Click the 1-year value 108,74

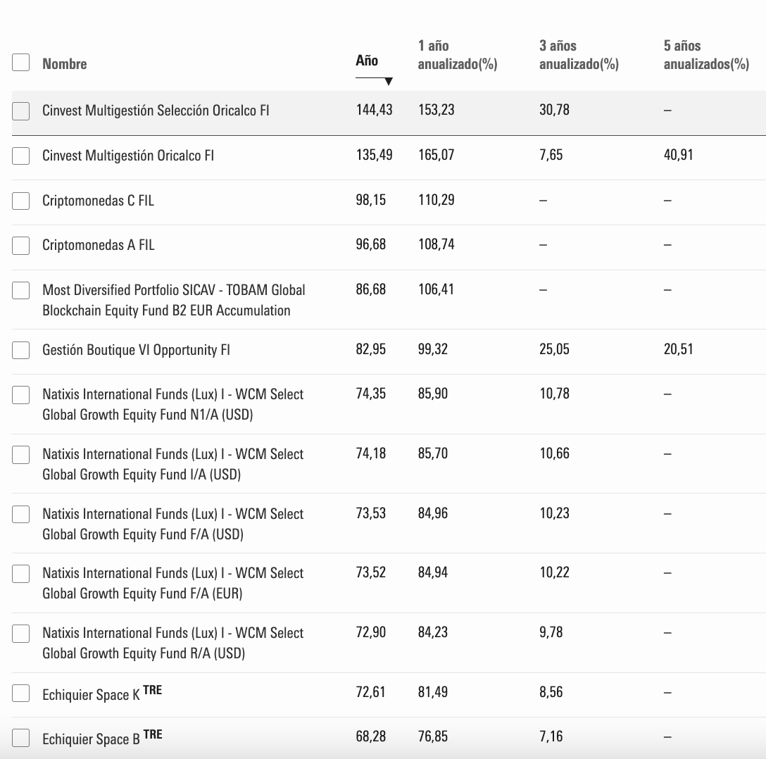(437, 244)
